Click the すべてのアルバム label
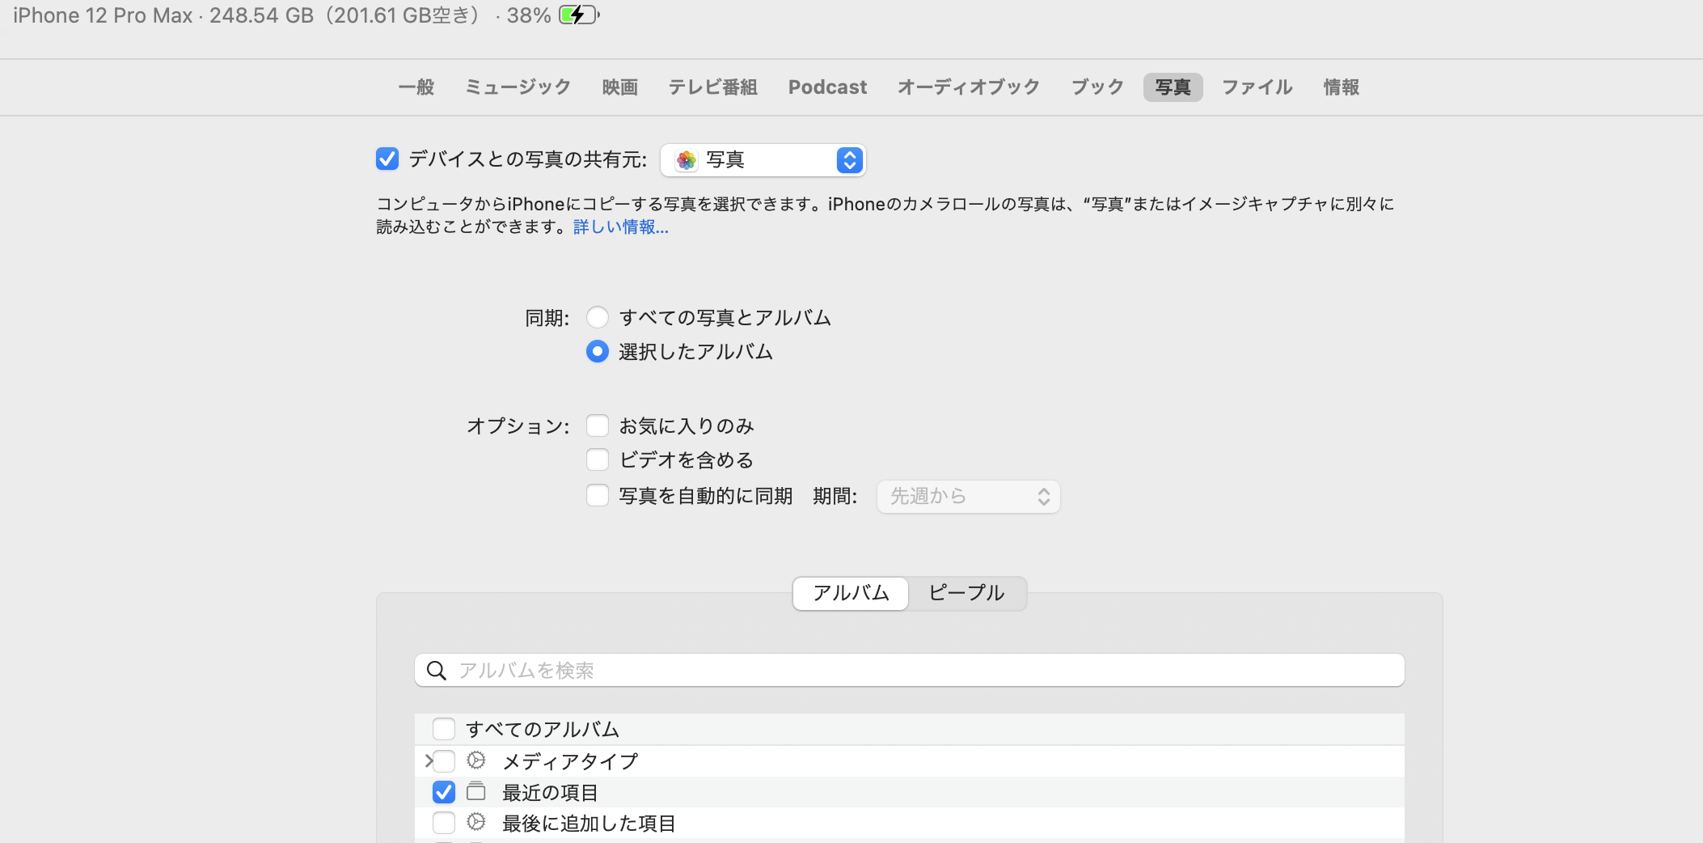 click(543, 729)
